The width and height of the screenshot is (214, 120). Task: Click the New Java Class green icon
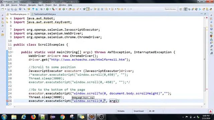pyautogui.click(x=64, y=9)
